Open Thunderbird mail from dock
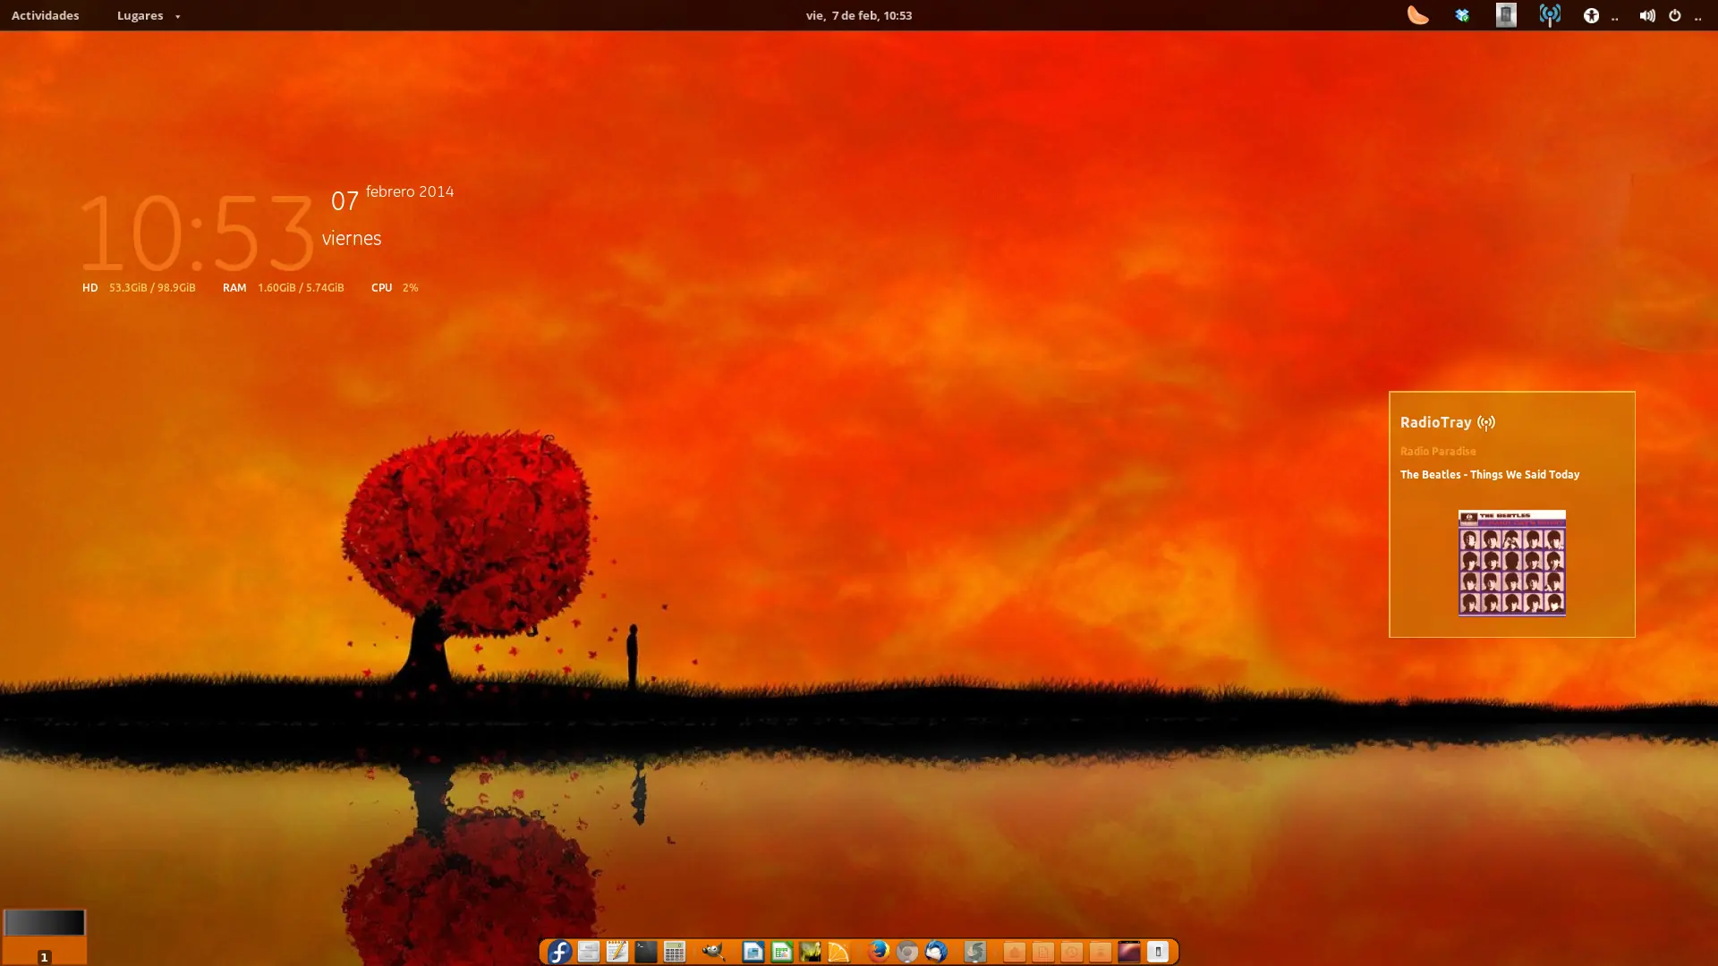 [x=936, y=952]
